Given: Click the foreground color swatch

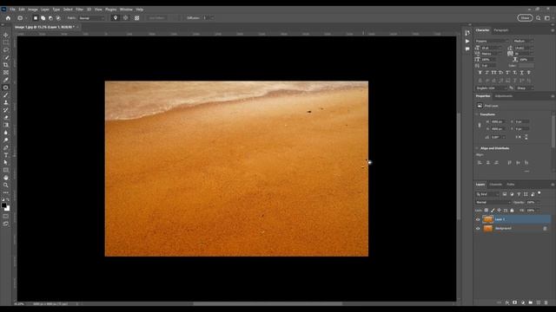Looking at the screenshot, I should pyautogui.click(x=3, y=205).
